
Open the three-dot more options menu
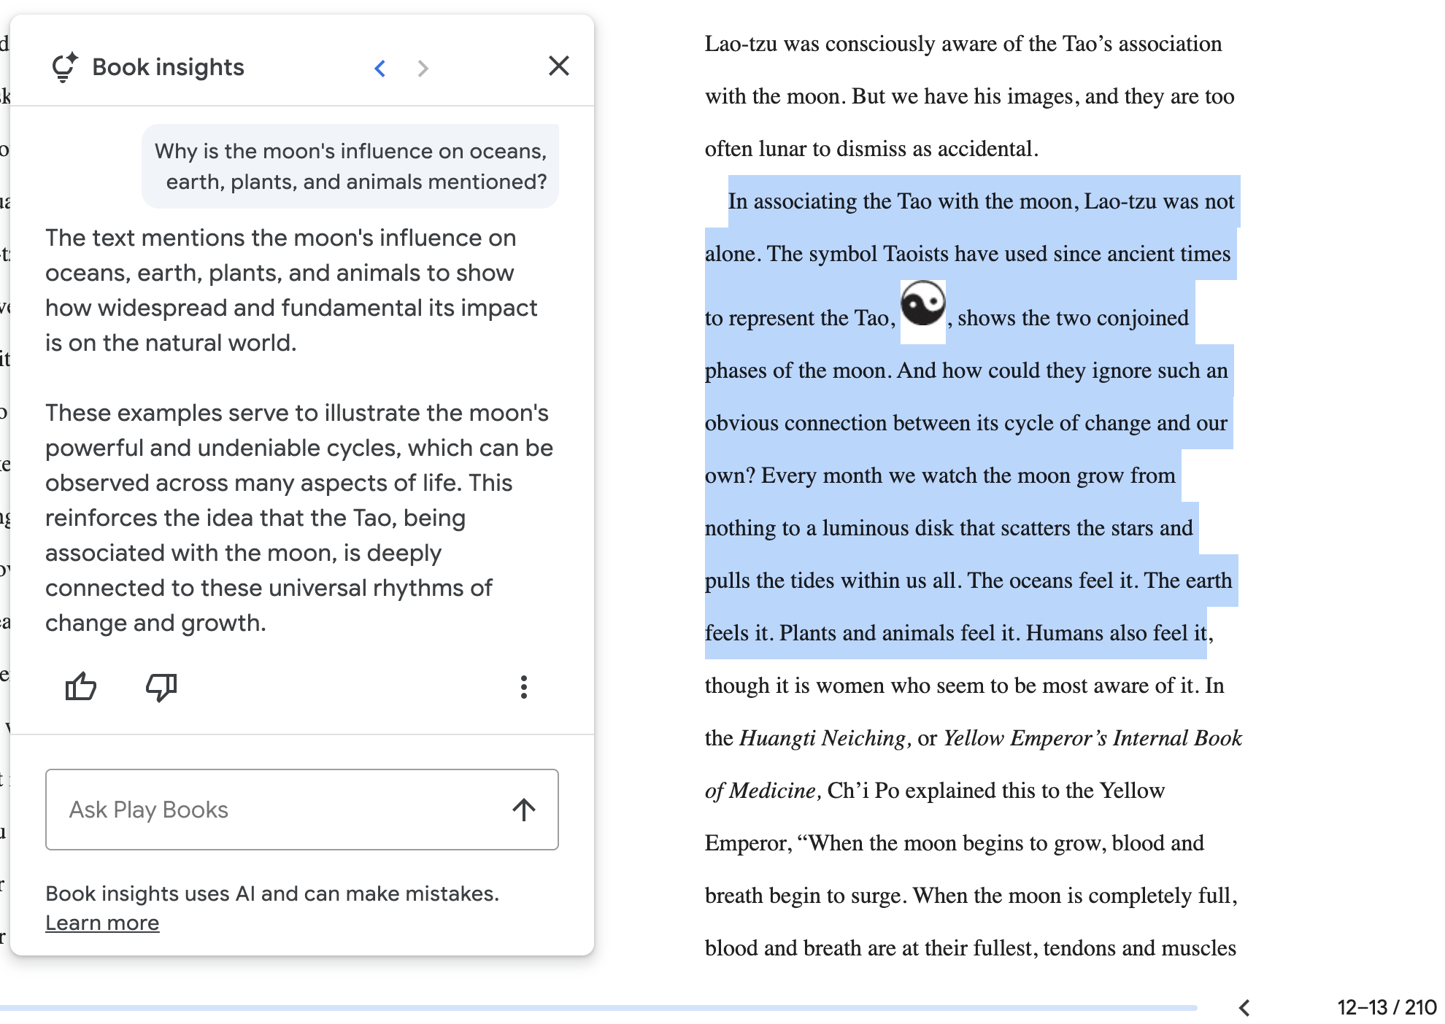coord(523,686)
